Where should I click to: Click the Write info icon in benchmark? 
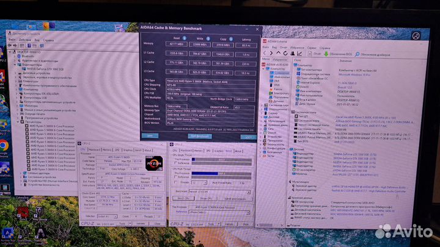[208, 38]
